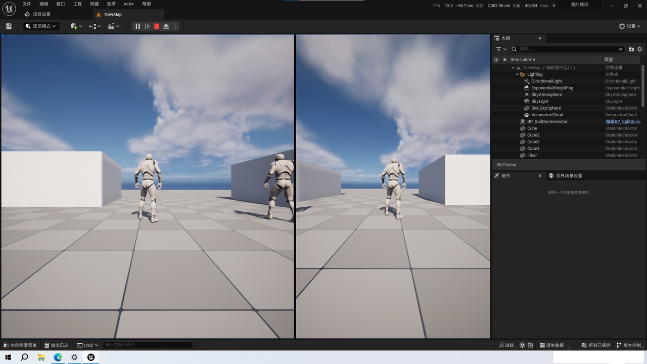The height and width of the screenshot is (364, 647).
Task: Collapse the Lighting folder
Action: pos(517,74)
